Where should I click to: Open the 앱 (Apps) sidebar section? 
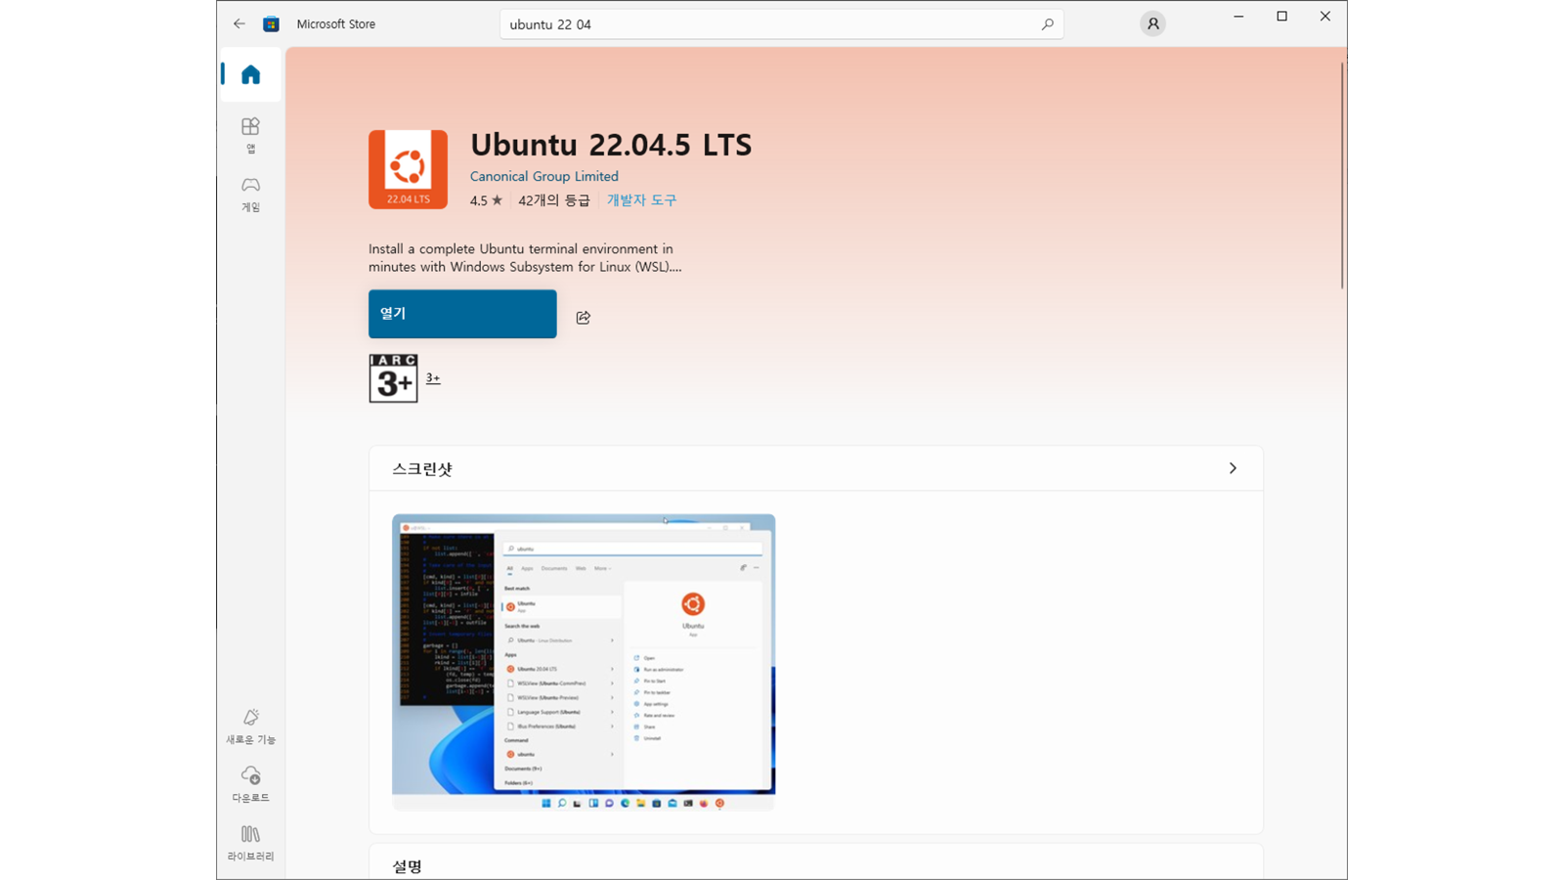[x=251, y=135]
